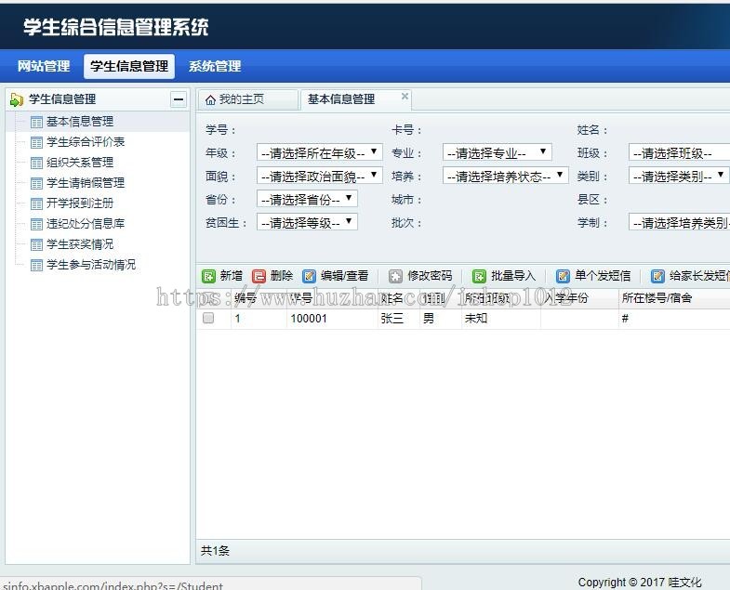
Task: Open the 请选择类别 dropdown
Action: (679, 176)
